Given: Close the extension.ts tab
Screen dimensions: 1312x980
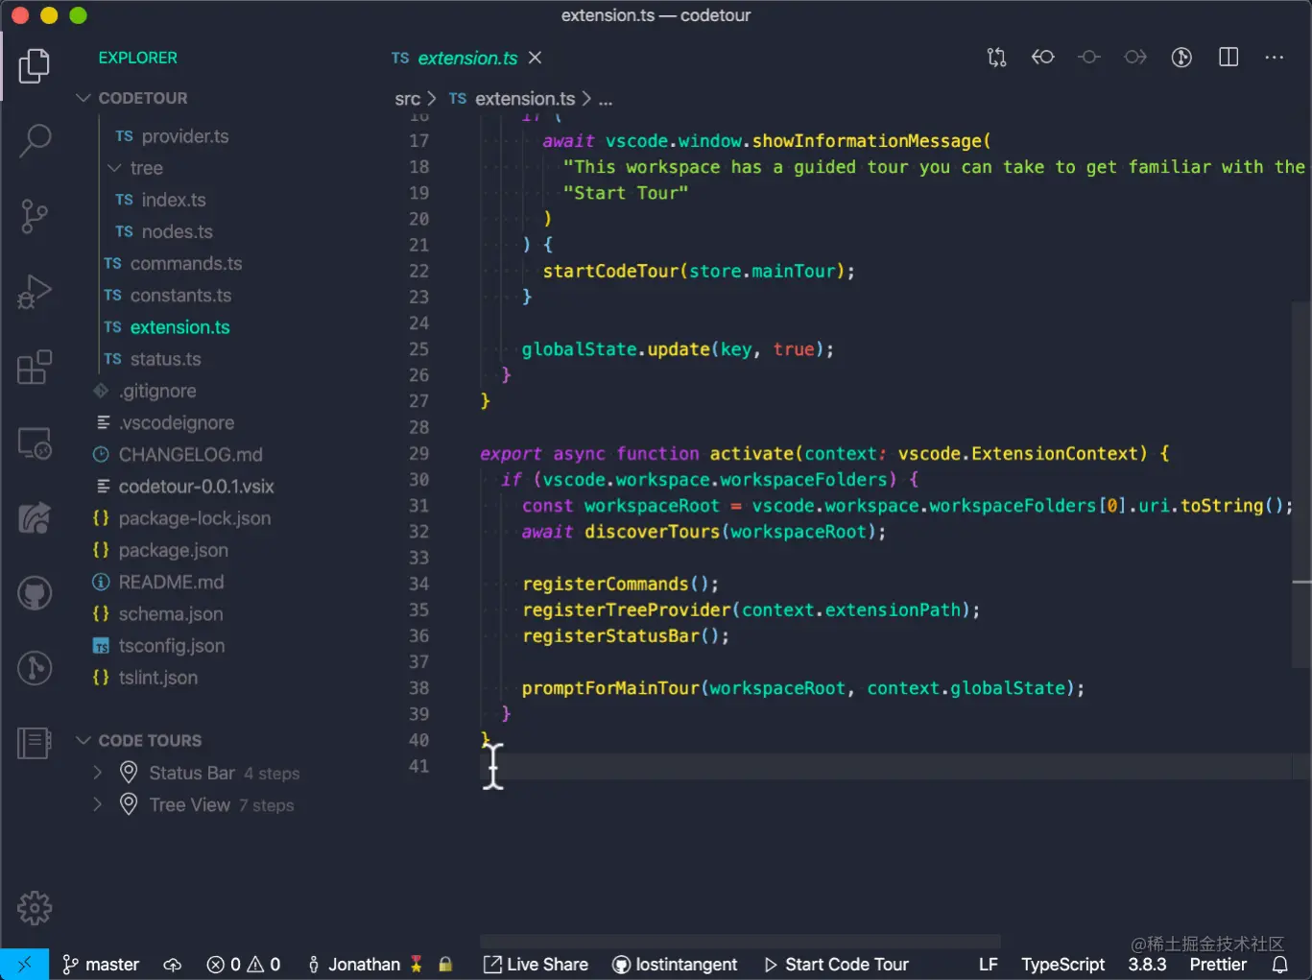Looking at the screenshot, I should coord(536,58).
